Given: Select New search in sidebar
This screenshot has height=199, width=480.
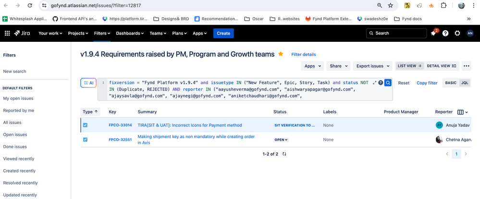Looking at the screenshot, I should 14,71.
